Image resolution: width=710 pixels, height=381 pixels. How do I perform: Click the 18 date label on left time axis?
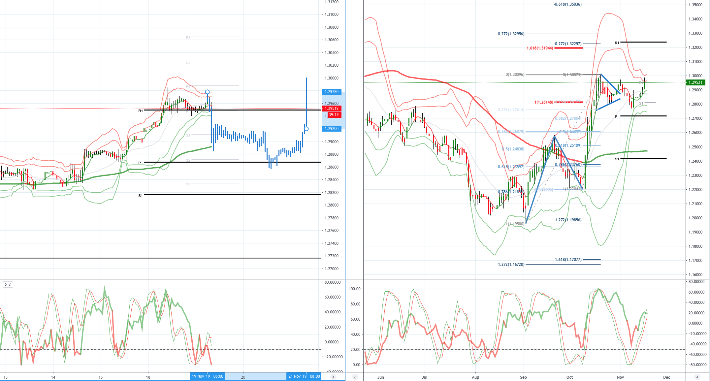point(148,377)
